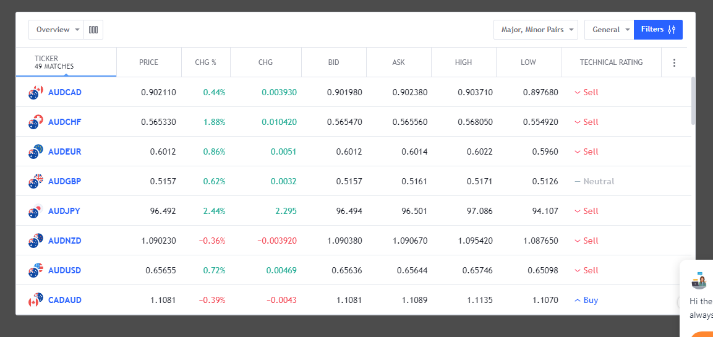
Task: Click the AUDCAD Sell technical rating
Action: tap(587, 92)
